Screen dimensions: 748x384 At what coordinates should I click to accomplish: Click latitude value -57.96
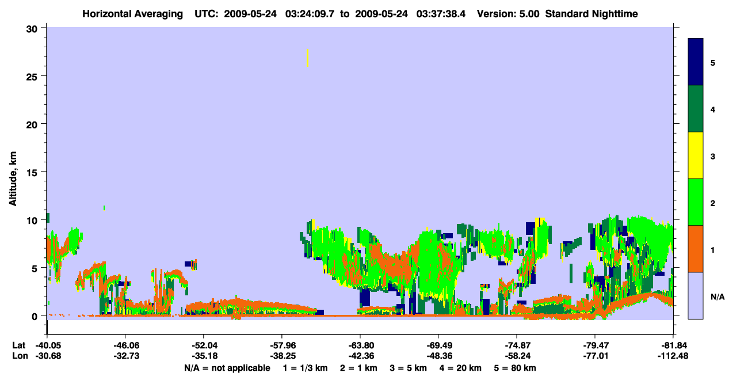(282, 345)
